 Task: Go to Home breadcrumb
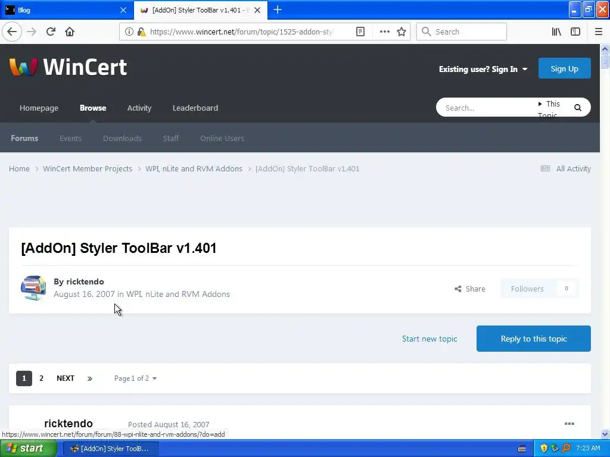[x=20, y=168]
